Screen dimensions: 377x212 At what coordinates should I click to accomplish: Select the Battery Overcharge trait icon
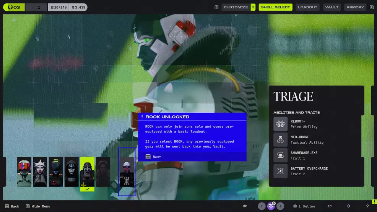coord(280,171)
